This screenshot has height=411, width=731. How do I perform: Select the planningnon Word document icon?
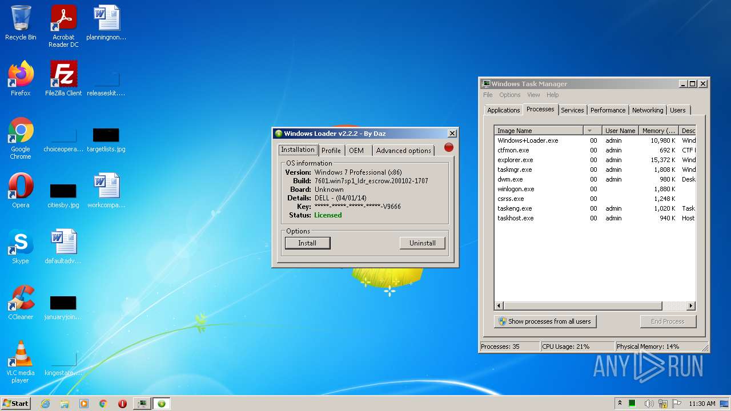click(106, 23)
